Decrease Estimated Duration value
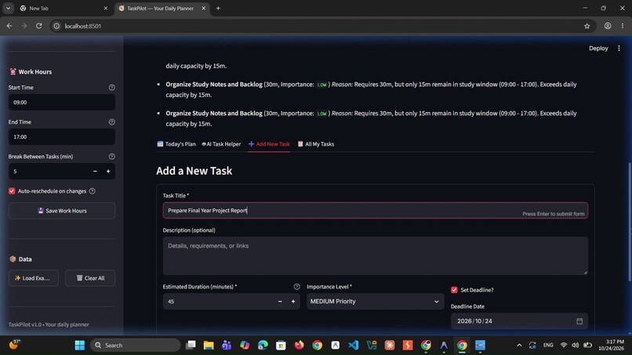The height and width of the screenshot is (355, 632). pos(280,302)
